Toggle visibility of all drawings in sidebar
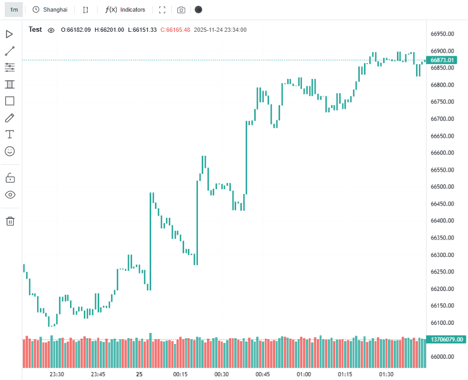 [x=10, y=195]
